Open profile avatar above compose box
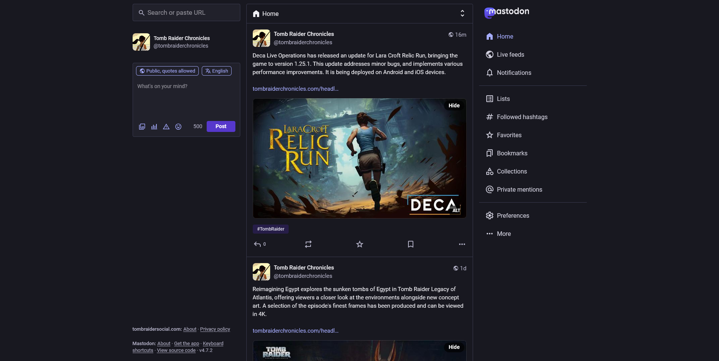719x361 pixels. (141, 42)
